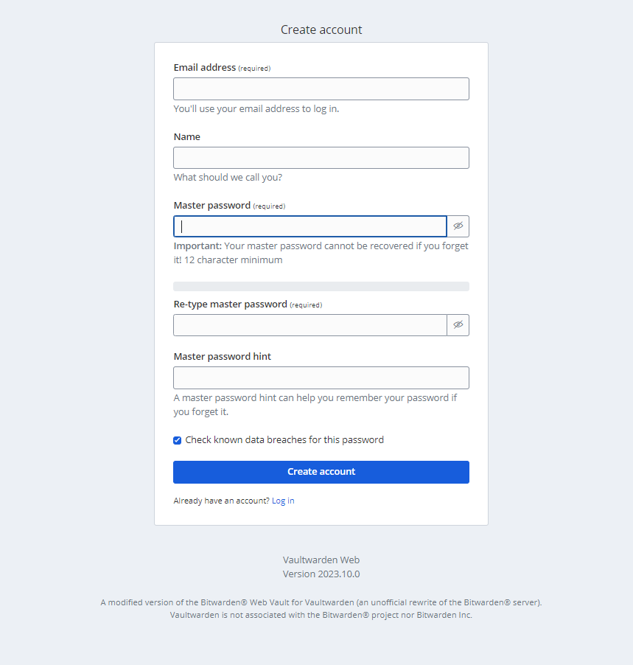Viewport: 633px width, 665px height.
Task: Click the "Name" field label
Action: (186, 136)
